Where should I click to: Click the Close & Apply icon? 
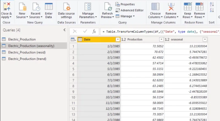point(7,7)
